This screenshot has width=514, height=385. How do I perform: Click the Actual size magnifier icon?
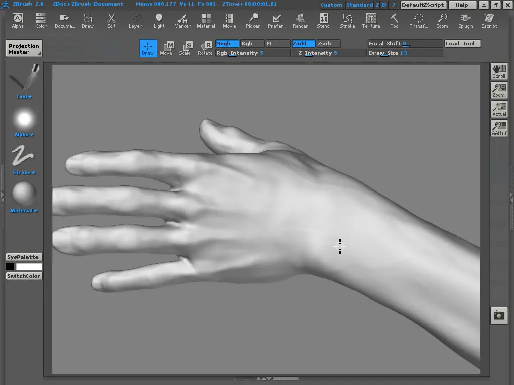click(499, 109)
